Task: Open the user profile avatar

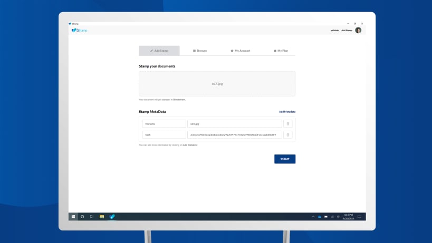Action: pyautogui.click(x=358, y=30)
